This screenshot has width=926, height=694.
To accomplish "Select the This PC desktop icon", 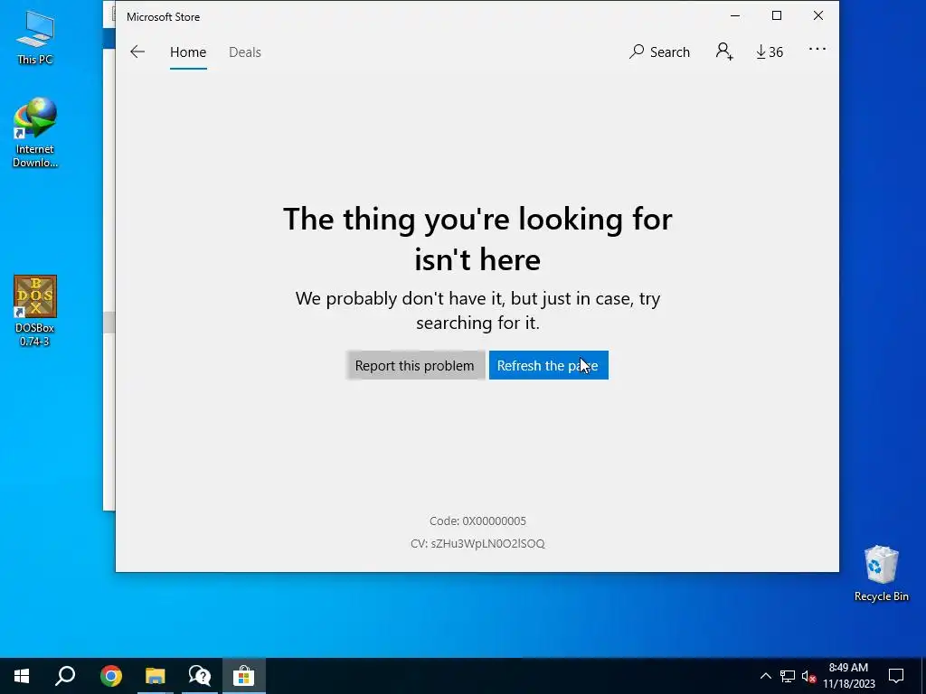I will tap(35, 37).
